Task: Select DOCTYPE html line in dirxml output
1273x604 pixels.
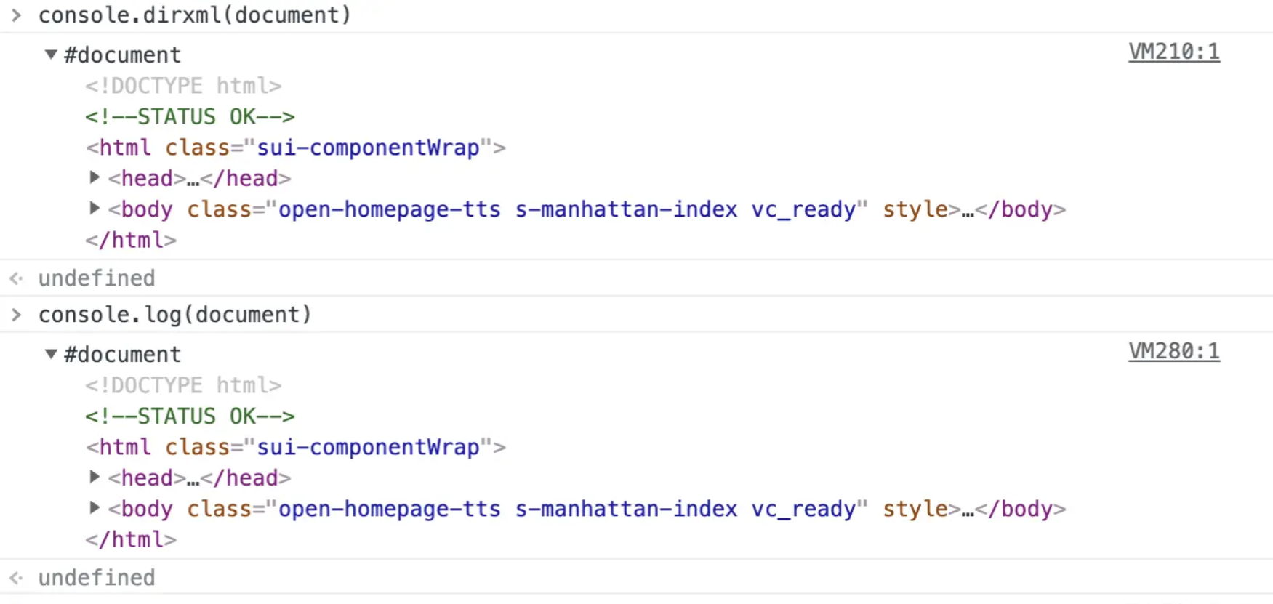Action: pos(183,86)
